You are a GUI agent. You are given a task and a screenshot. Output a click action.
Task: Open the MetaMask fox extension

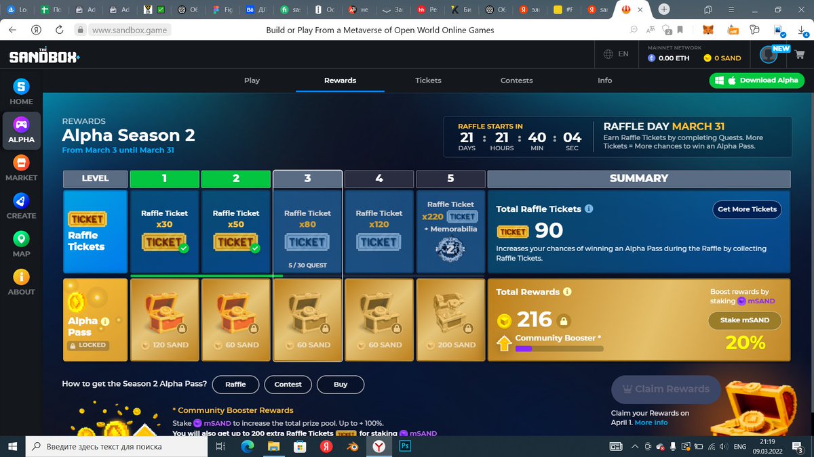click(x=708, y=30)
